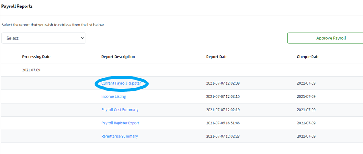Viewport: 363px width, 154px height.
Task: Click the Report Date column header
Action: (x=217, y=57)
